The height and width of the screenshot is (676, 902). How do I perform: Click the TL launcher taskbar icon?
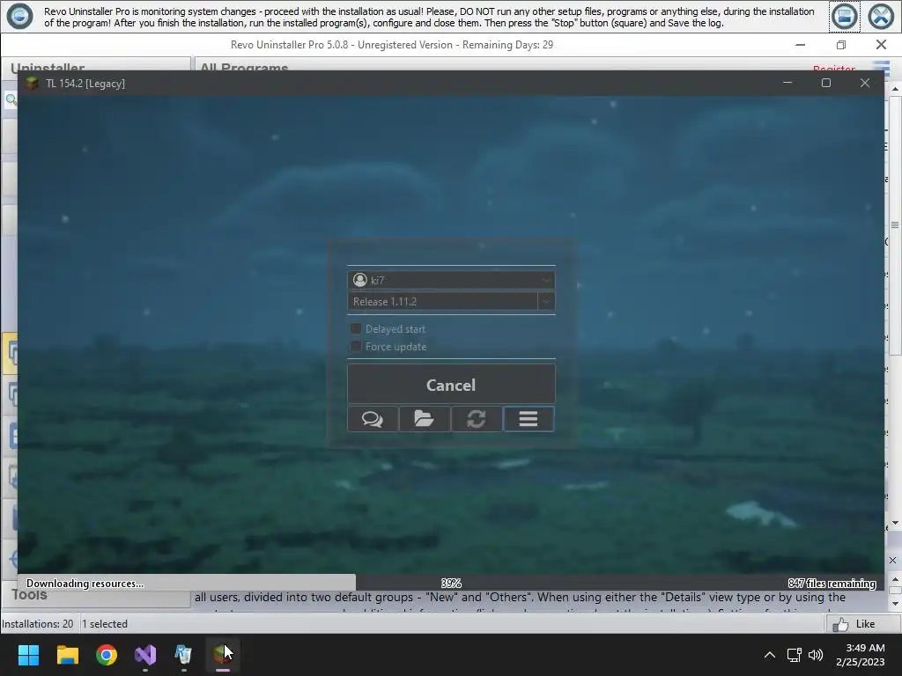point(223,655)
